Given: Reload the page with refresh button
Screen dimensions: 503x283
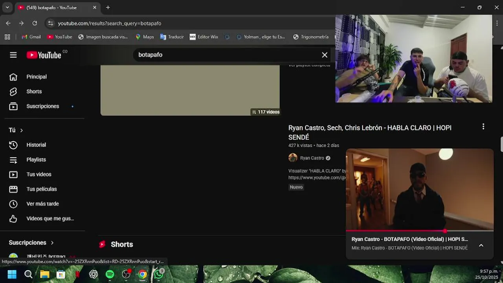Looking at the screenshot, I should tap(35, 23).
